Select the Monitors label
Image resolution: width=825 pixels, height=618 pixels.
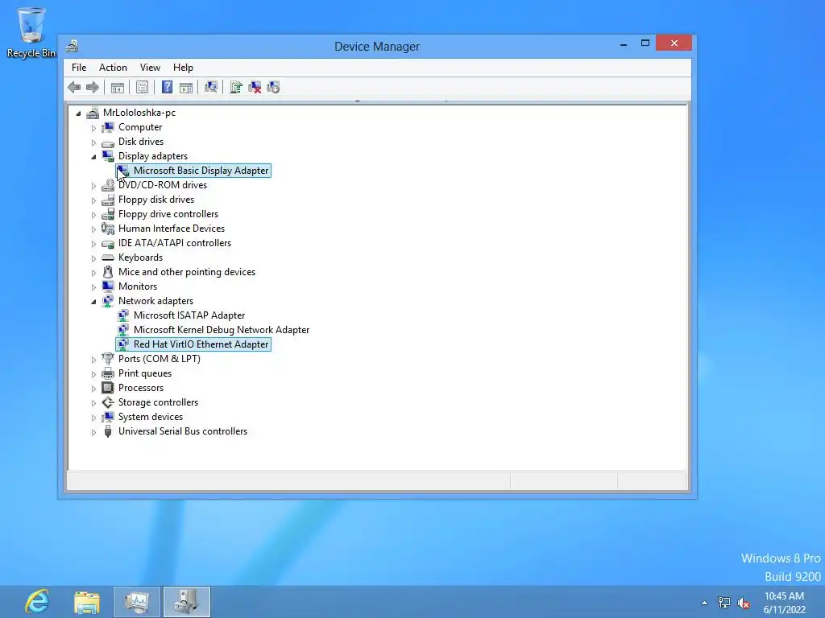tap(138, 286)
